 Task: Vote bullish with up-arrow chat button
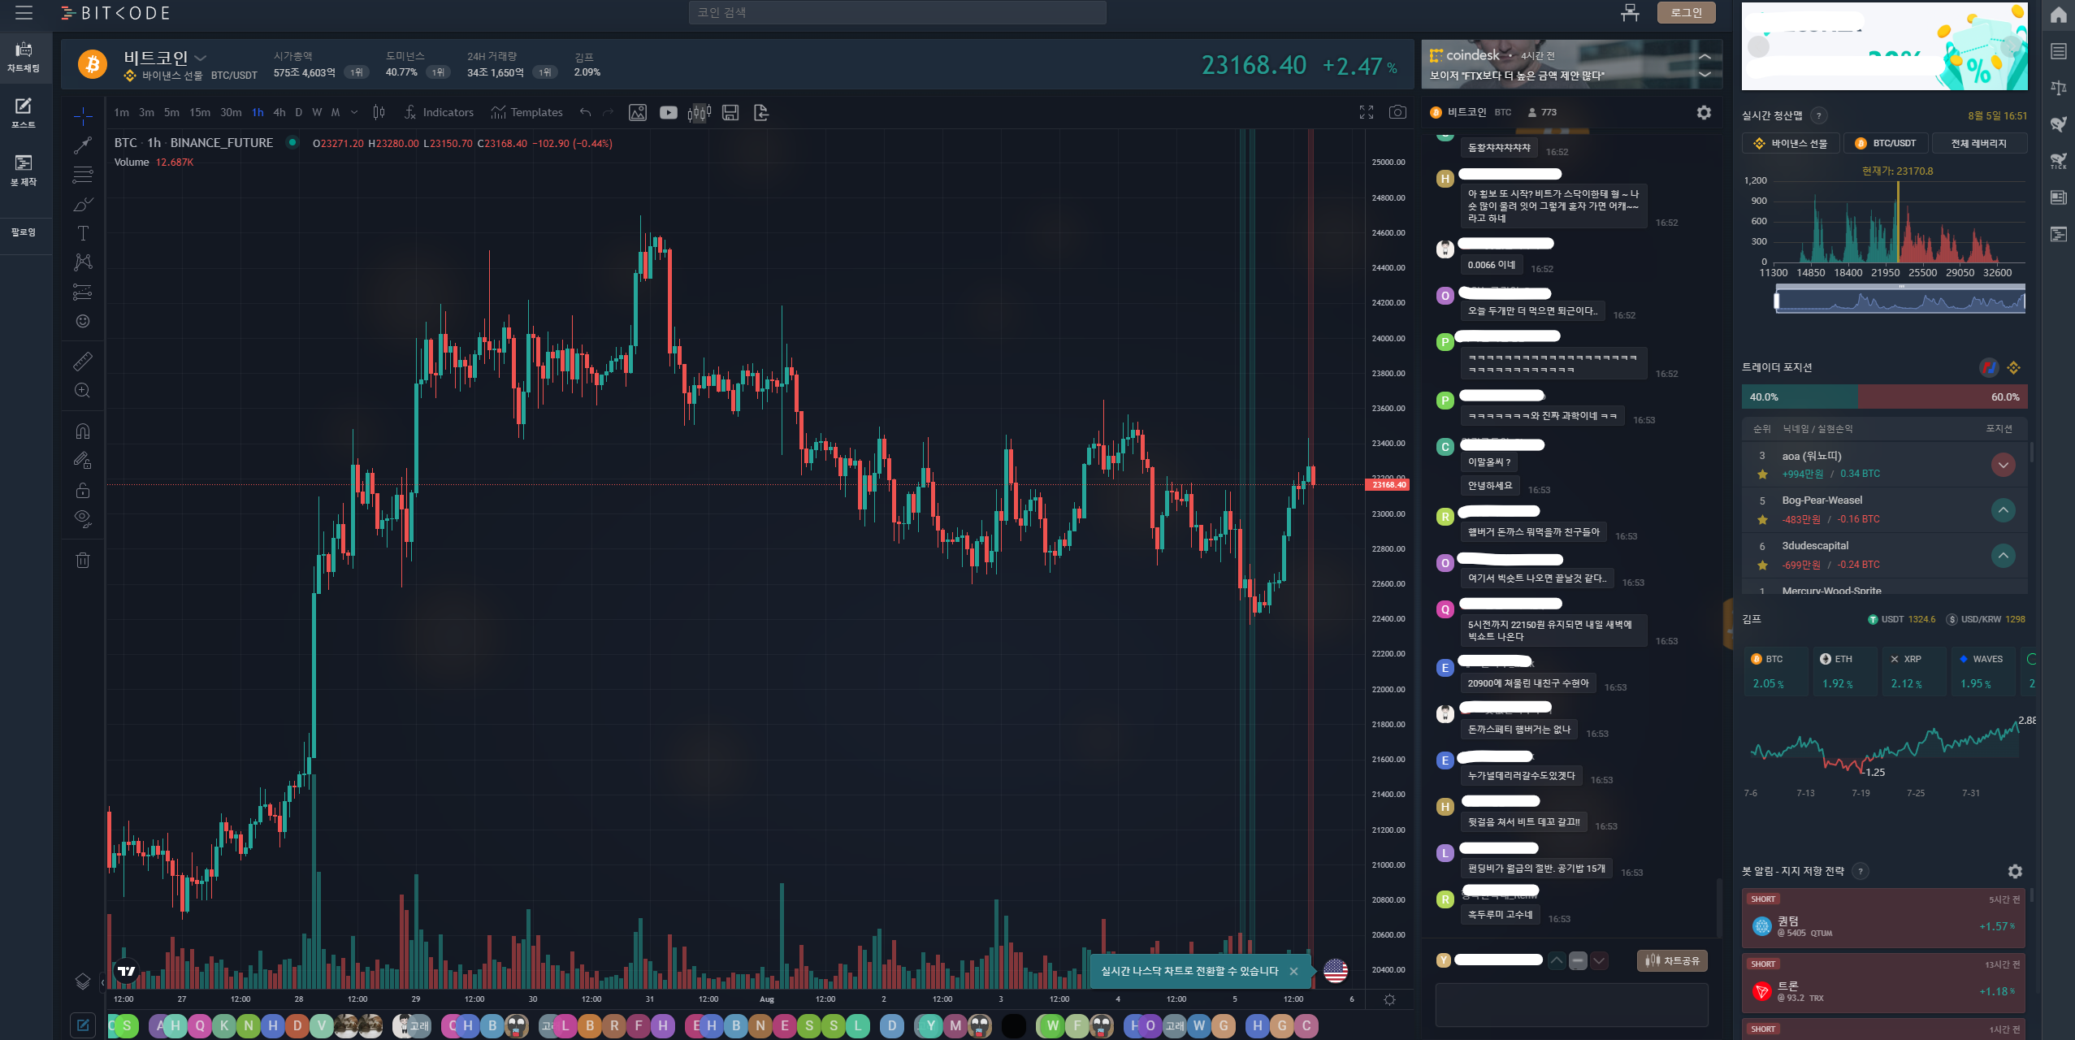tap(1556, 960)
